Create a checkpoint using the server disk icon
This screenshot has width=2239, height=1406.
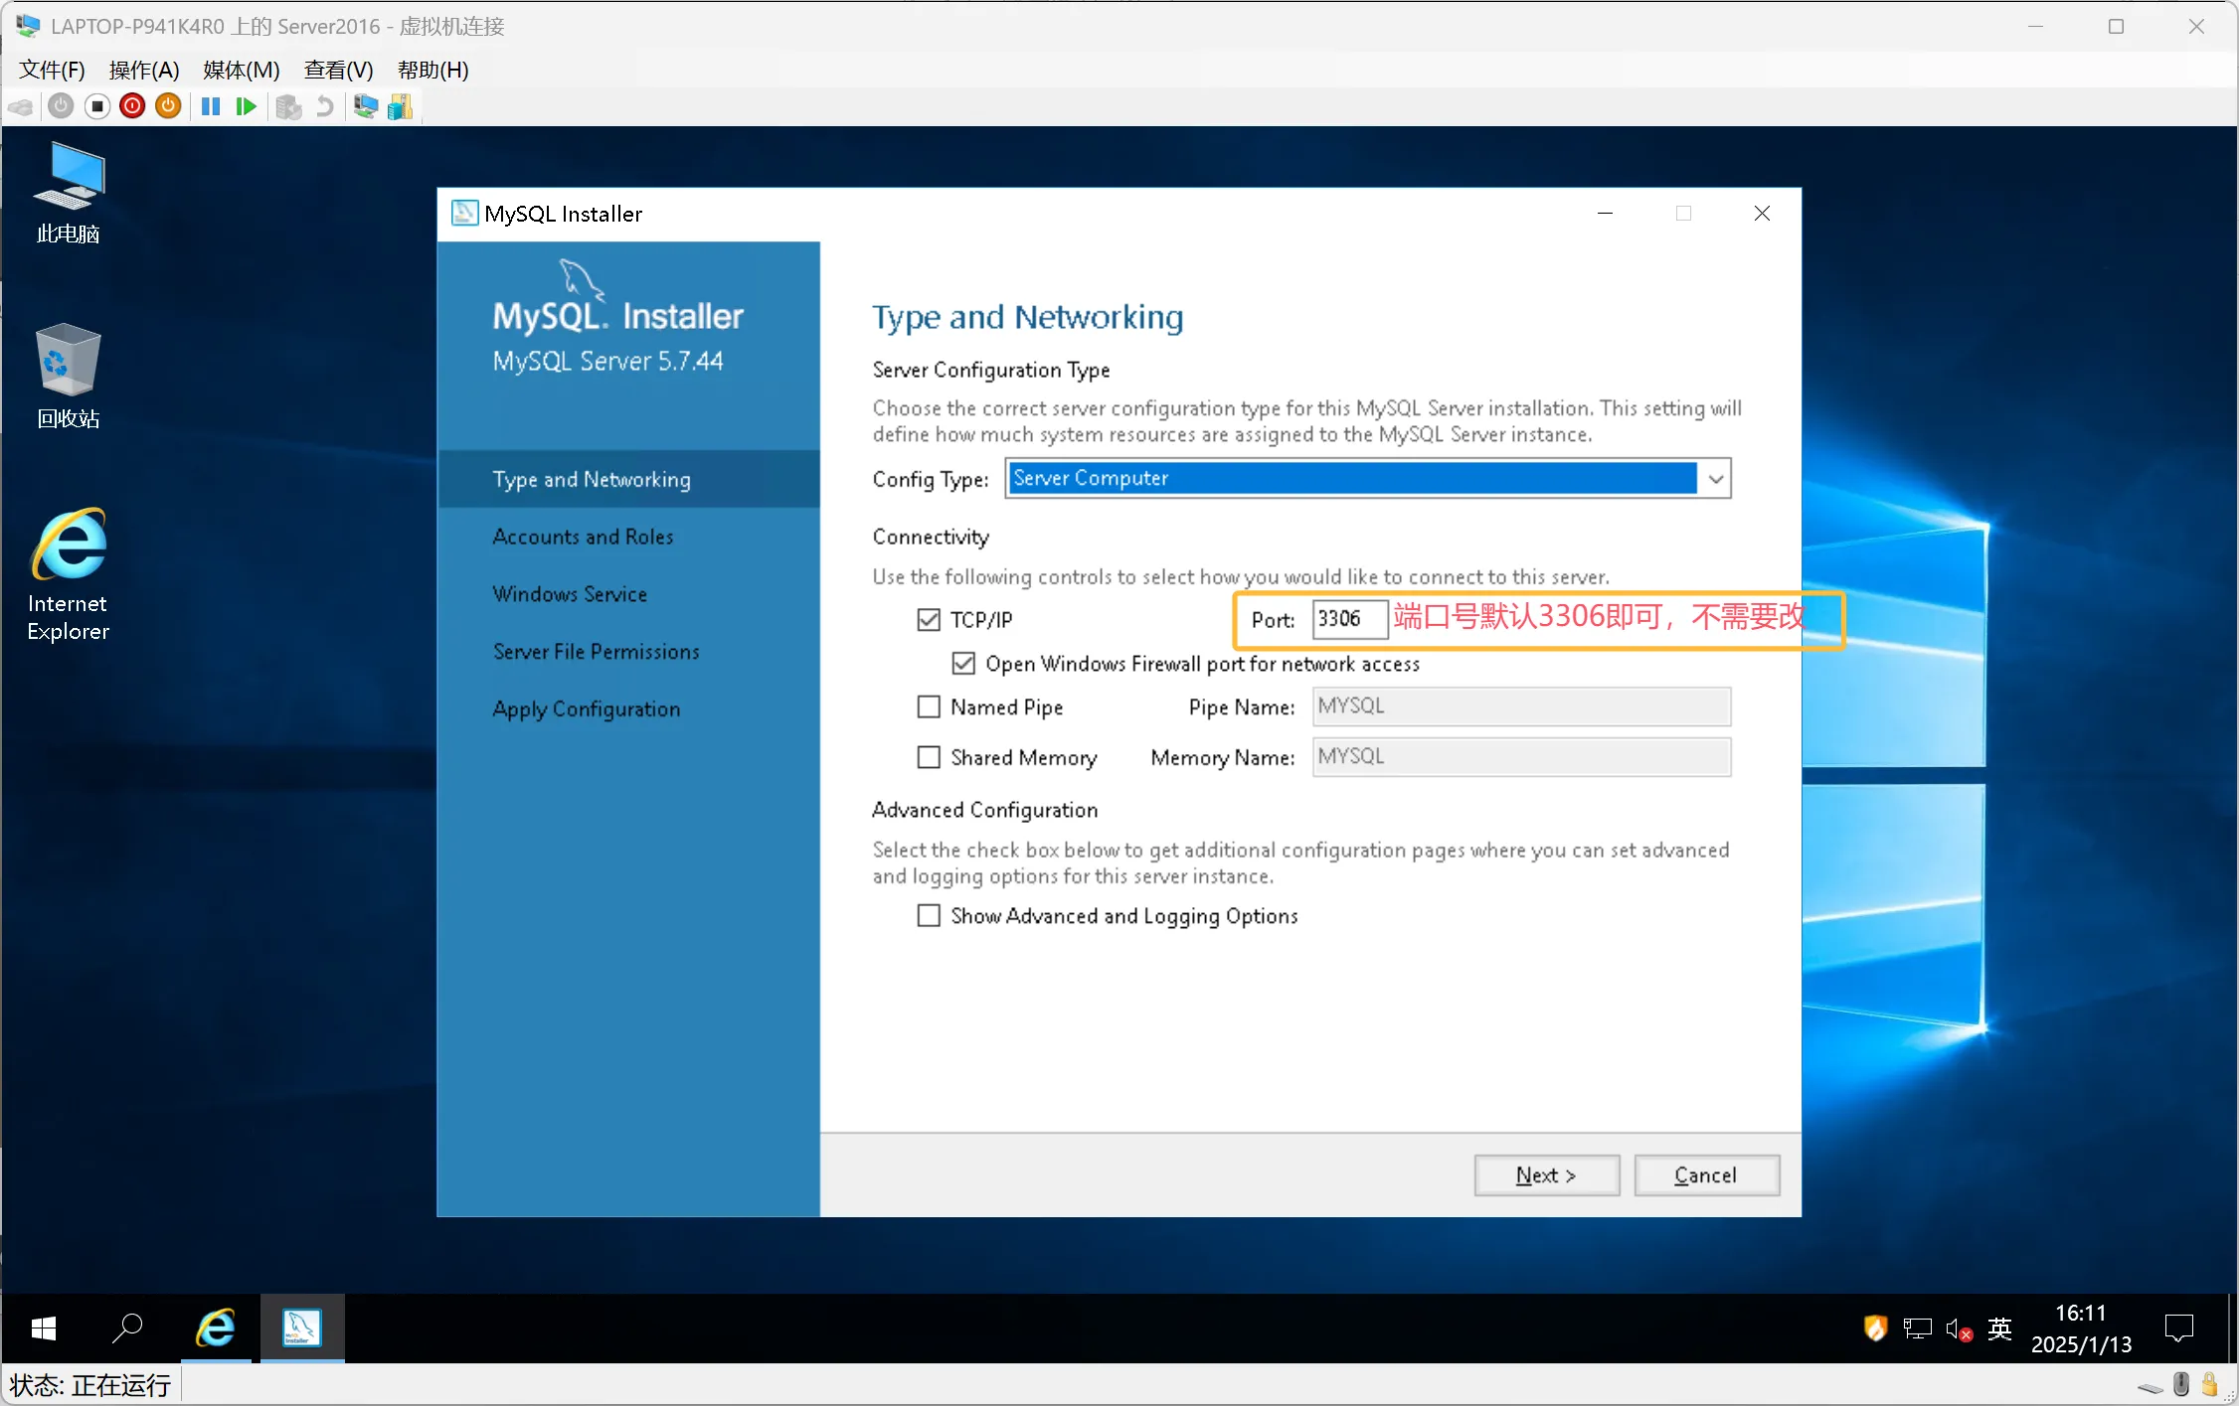coord(288,106)
